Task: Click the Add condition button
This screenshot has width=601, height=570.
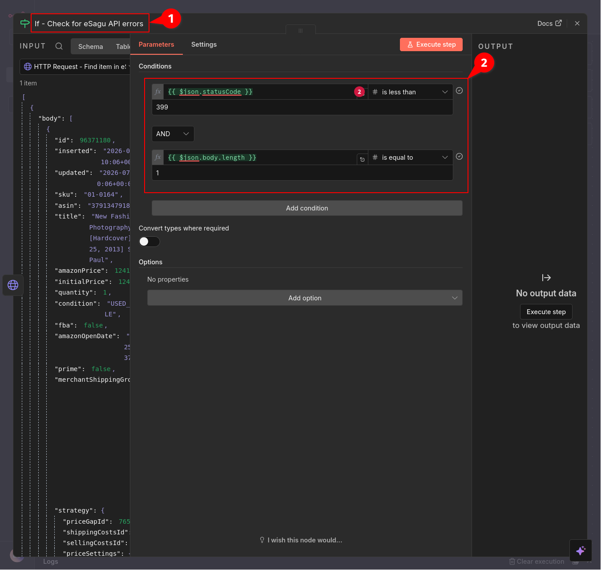Action: [307, 208]
